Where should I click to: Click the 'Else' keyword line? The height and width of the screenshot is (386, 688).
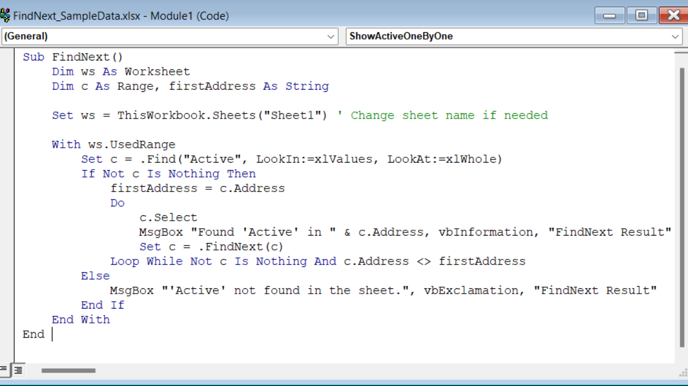tap(95, 276)
